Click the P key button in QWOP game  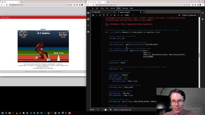[x=65, y=34]
